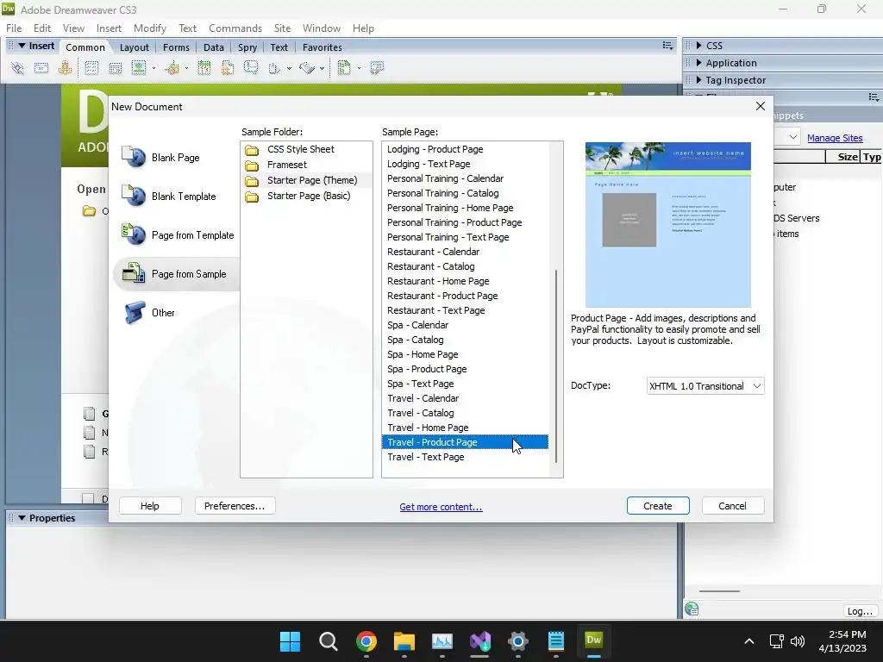Image resolution: width=883 pixels, height=662 pixels.
Task: Open the Site menu
Action: coord(282,28)
